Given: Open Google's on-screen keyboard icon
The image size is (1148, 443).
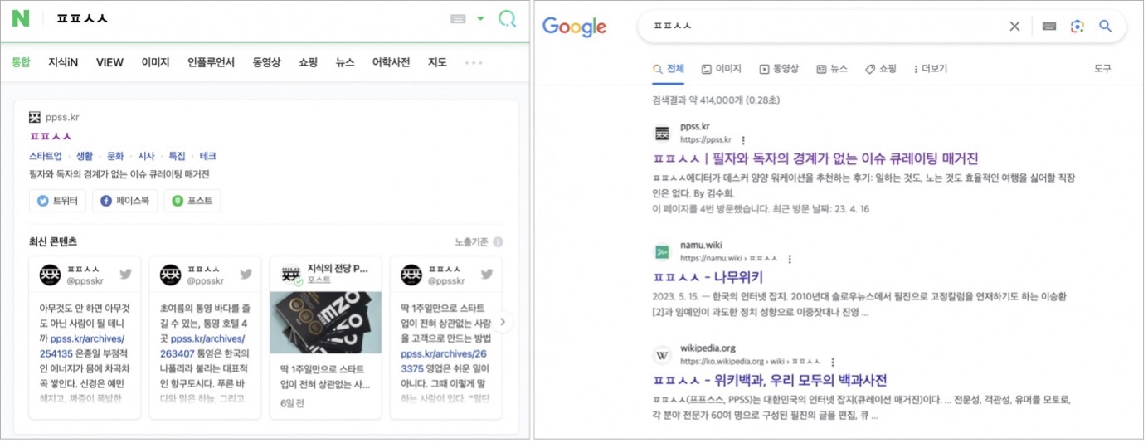Looking at the screenshot, I should (x=1049, y=27).
